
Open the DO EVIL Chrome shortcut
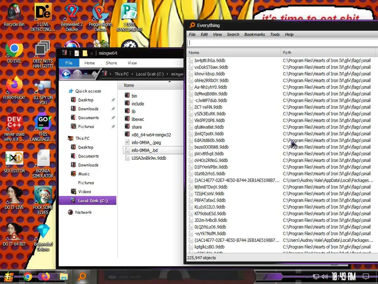coord(14,52)
